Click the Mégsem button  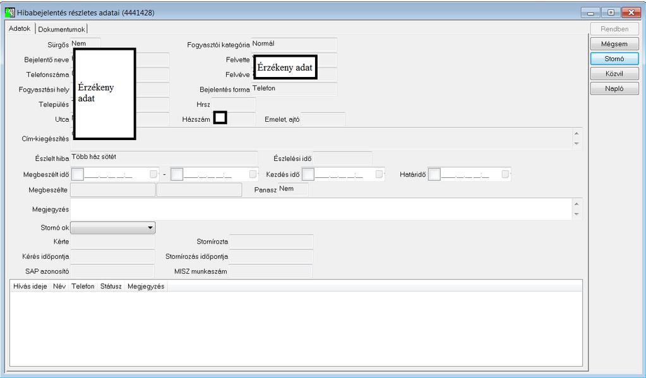(x=614, y=44)
